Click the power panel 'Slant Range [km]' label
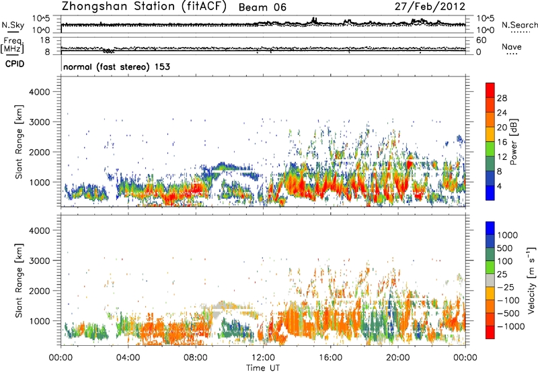The height and width of the screenshot is (372, 538). [19, 142]
